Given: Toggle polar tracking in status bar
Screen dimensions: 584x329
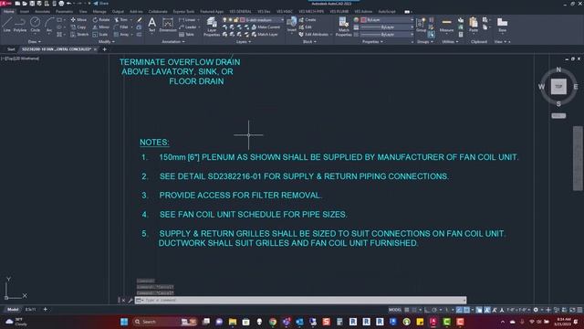Looking at the screenshot, I should [x=434, y=310].
